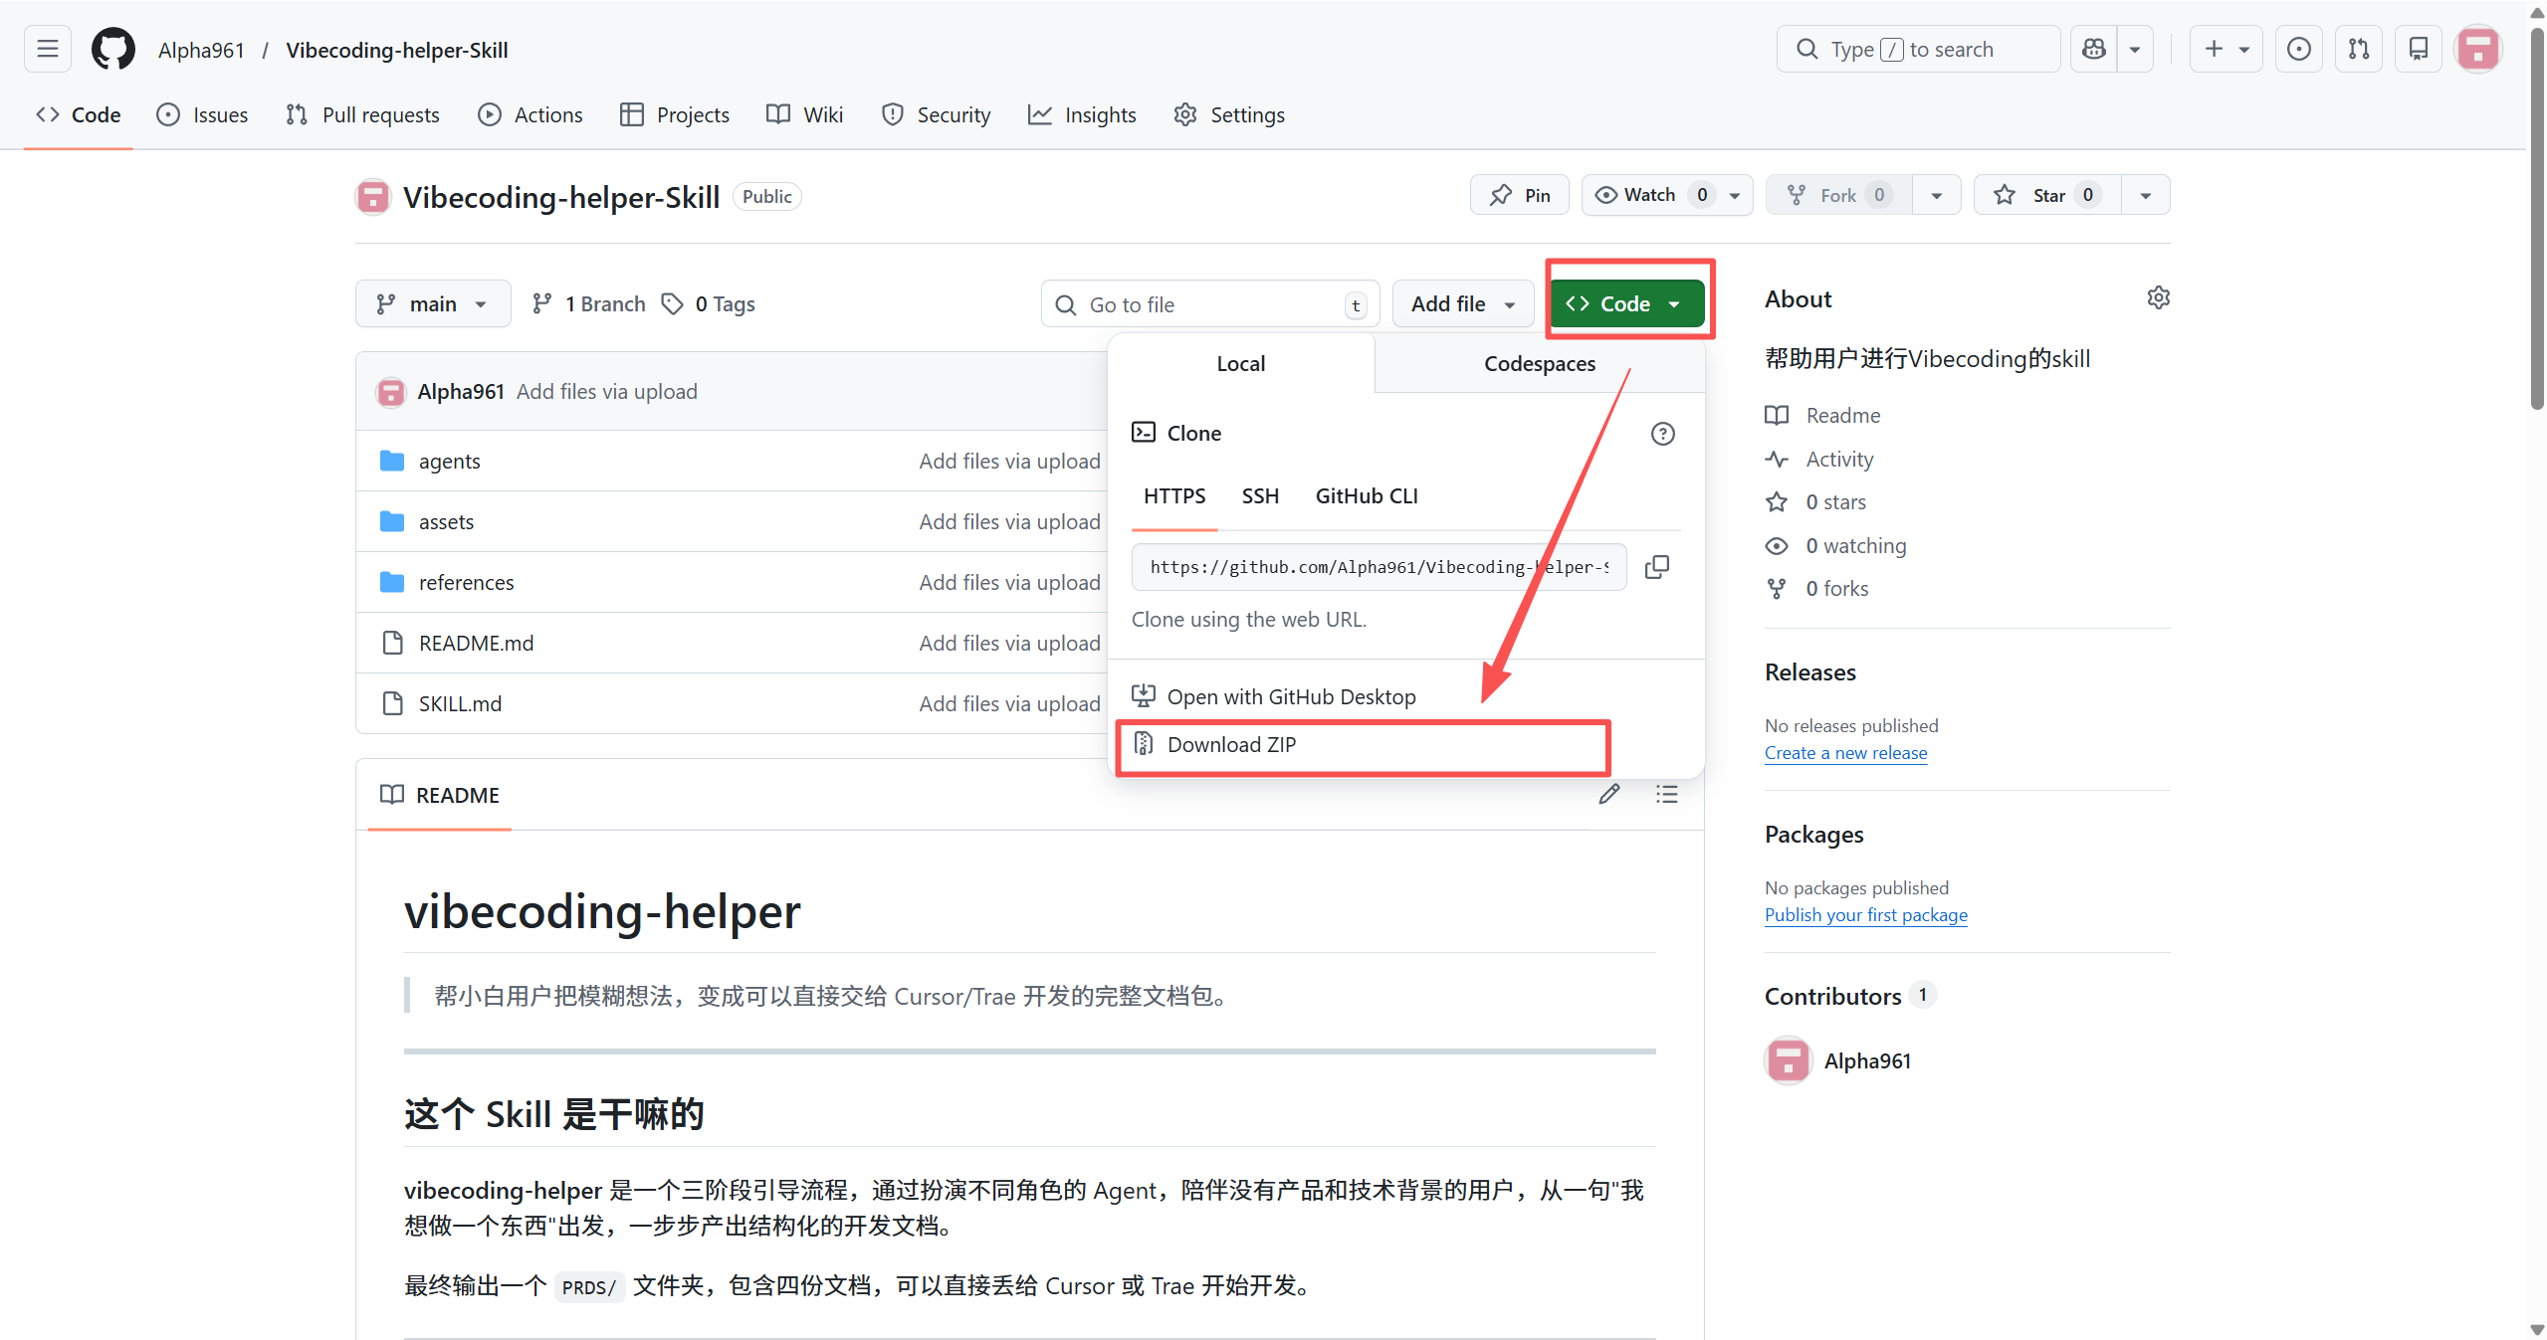Star the Vibecoding-helper-Skill repository
The height and width of the screenshot is (1340, 2547).
2046,194
